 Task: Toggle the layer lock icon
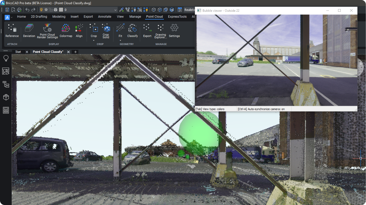[51, 10]
